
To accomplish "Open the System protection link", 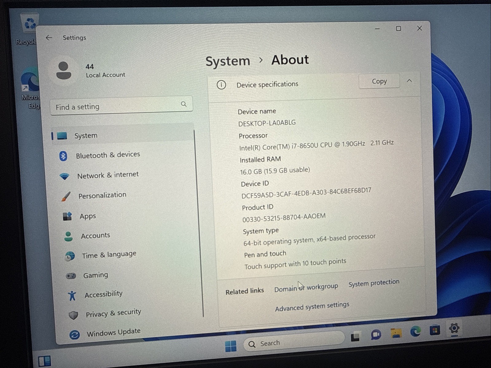I will [x=374, y=283].
